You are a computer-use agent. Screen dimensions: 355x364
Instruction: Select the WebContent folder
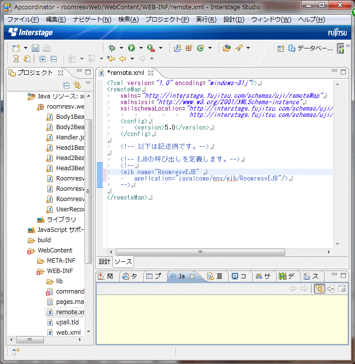point(50,250)
